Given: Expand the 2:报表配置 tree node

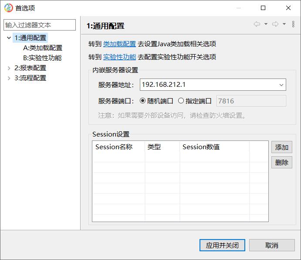Looking at the screenshot, I should tap(9, 68).
